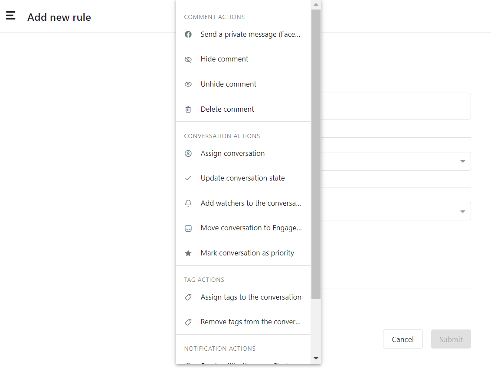Open the hamburger navigation menu
This screenshot has width=491, height=368.
tap(11, 16)
